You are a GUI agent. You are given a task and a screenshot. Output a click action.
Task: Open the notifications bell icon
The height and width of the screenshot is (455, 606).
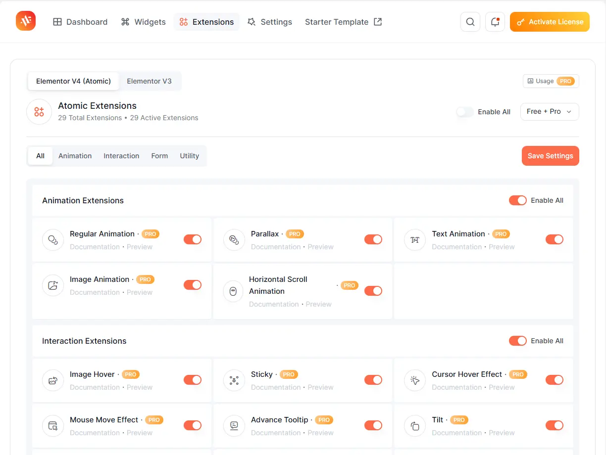[x=495, y=22]
